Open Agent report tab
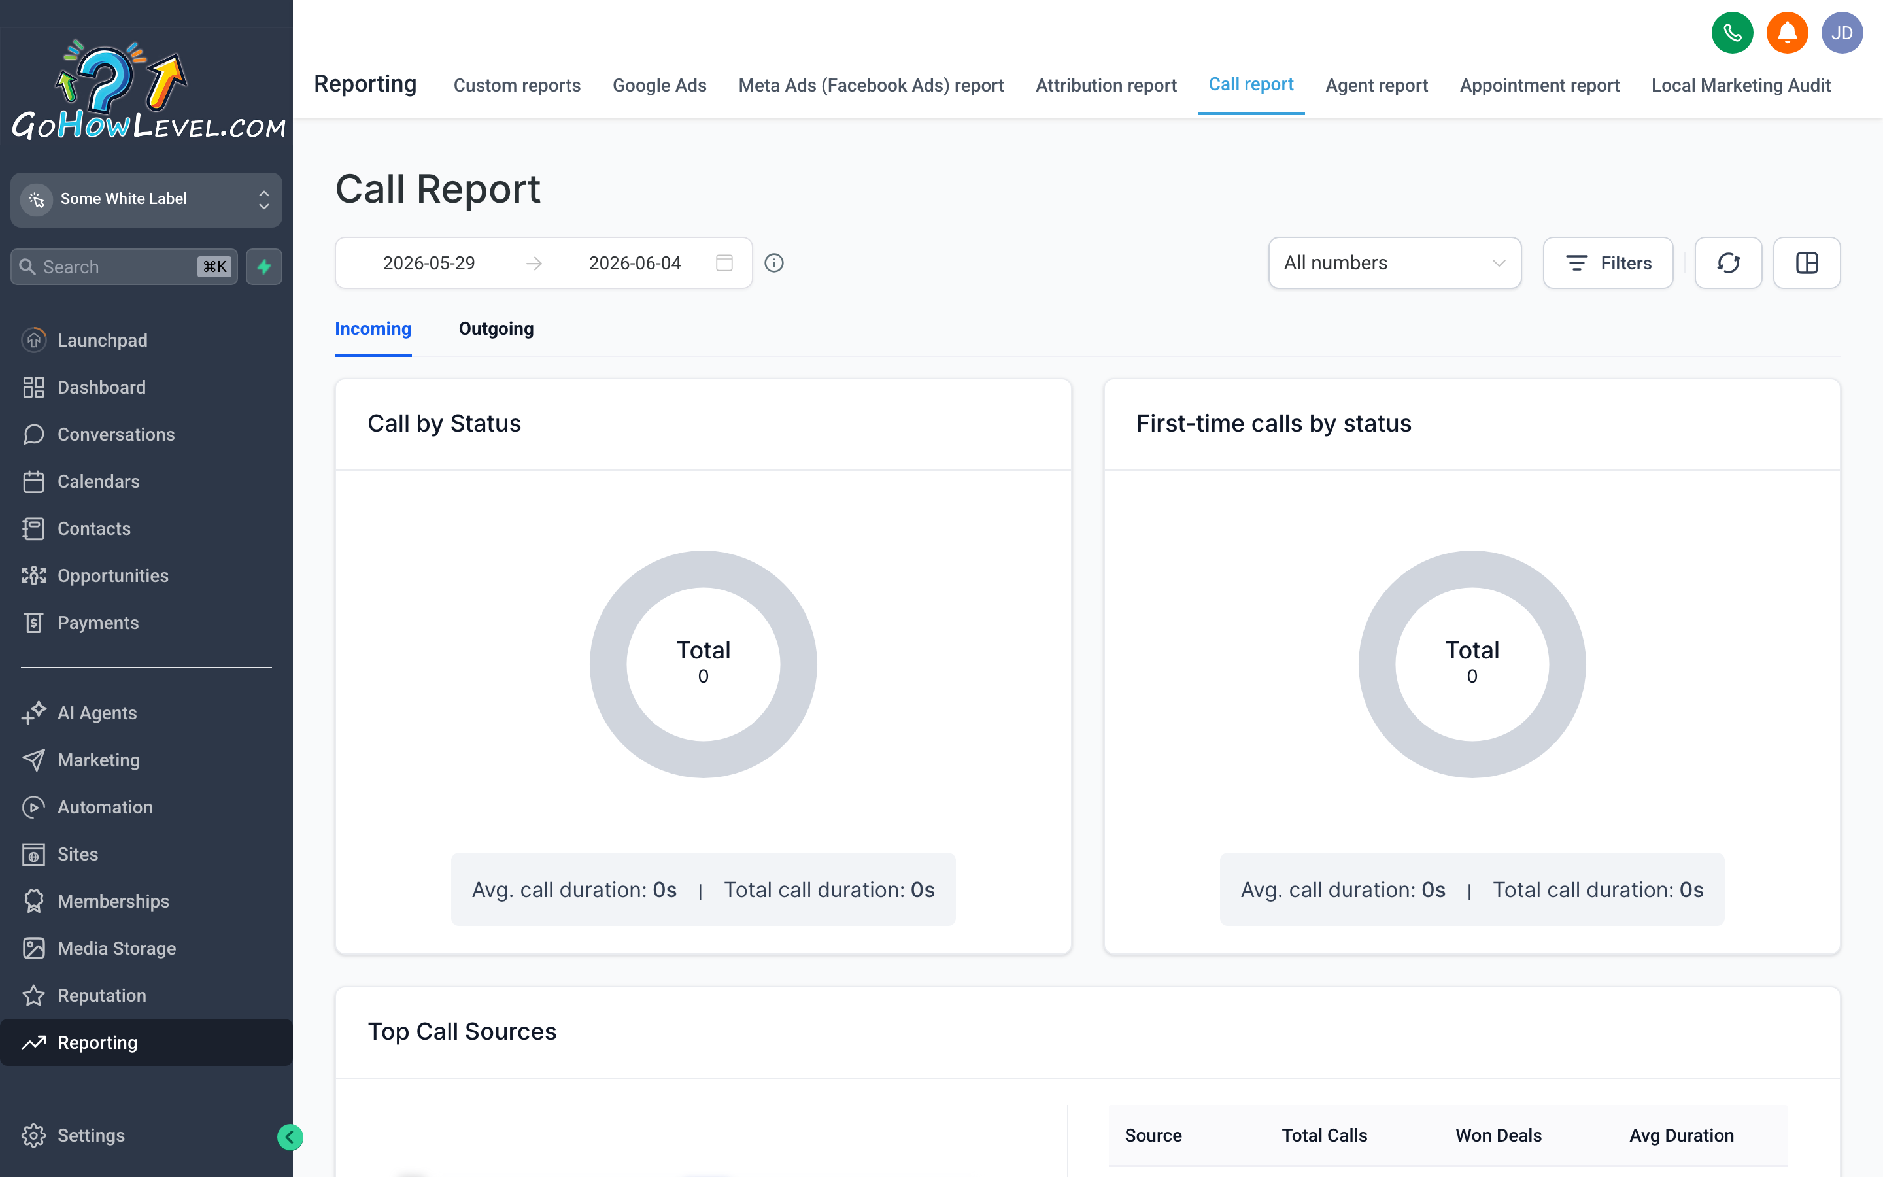Screen dimensions: 1883x1177 pos(1376,85)
